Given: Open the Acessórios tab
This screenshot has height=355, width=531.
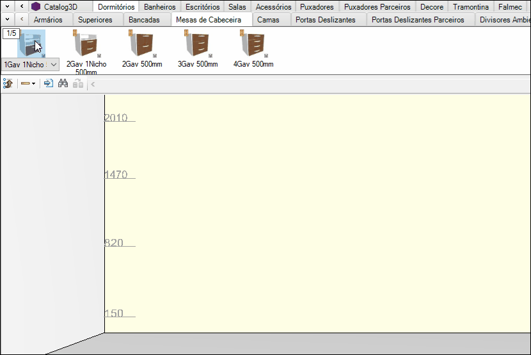Looking at the screenshot, I should [x=273, y=7].
